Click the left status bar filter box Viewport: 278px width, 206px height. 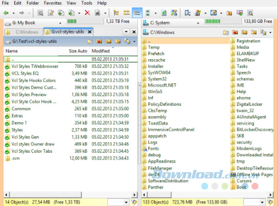click(x=118, y=202)
